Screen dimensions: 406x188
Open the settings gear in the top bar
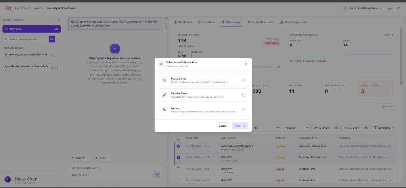[390, 8]
